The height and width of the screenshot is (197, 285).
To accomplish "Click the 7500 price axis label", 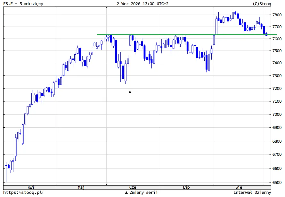I will 277,51.
